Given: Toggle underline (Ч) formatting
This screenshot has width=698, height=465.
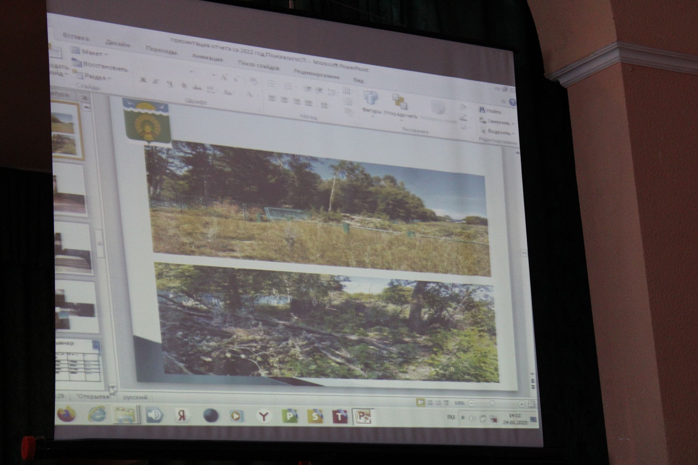Looking at the screenshot, I should click(x=169, y=84).
